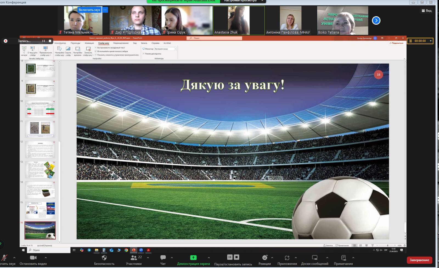This screenshot has height=268, width=439.
Task: Click the shared Windows Start button
Action: coord(23,250)
